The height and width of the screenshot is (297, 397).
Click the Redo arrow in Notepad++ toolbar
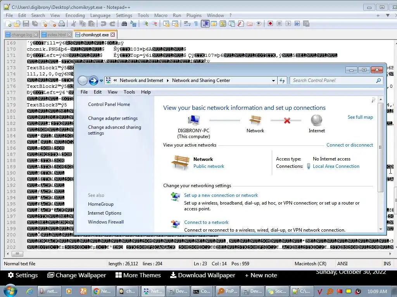(112, 24)
